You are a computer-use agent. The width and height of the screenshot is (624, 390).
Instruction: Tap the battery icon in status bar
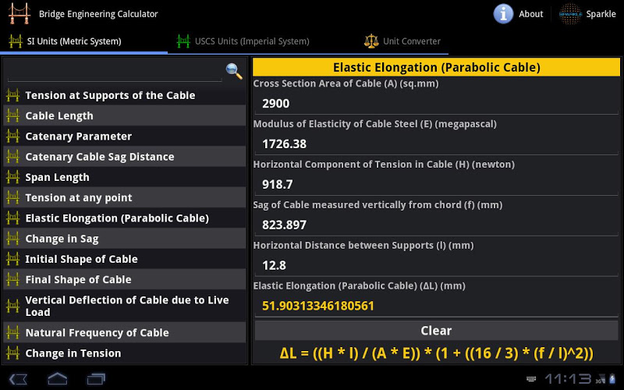(612, 379)
